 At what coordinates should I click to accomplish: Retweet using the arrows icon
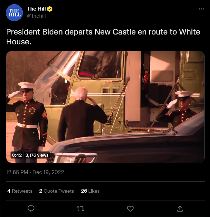tap(80, 209)
